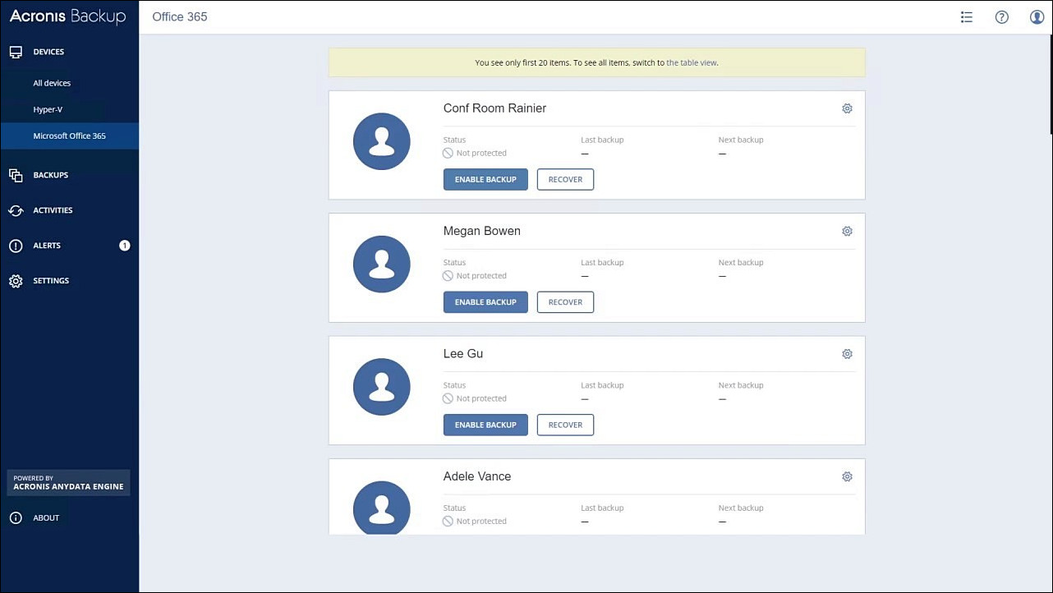Click the Devices monitor icon
The height and width of the screenshot is (593, 1053).
coord(16,52)
